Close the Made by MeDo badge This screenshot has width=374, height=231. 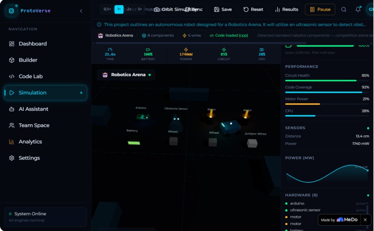365,220
